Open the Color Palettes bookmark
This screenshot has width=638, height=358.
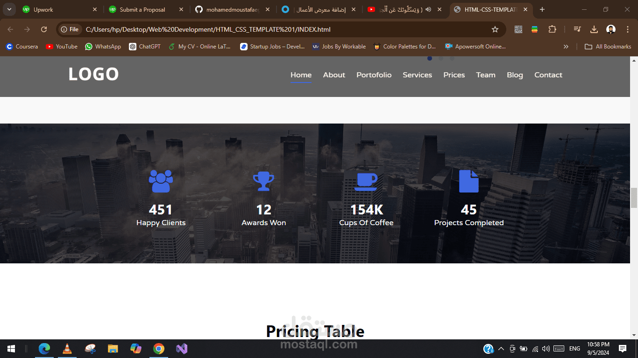404,47
